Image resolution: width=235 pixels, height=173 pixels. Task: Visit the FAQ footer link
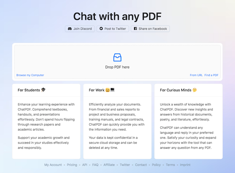pyautogui.click(x=95, y=165)
